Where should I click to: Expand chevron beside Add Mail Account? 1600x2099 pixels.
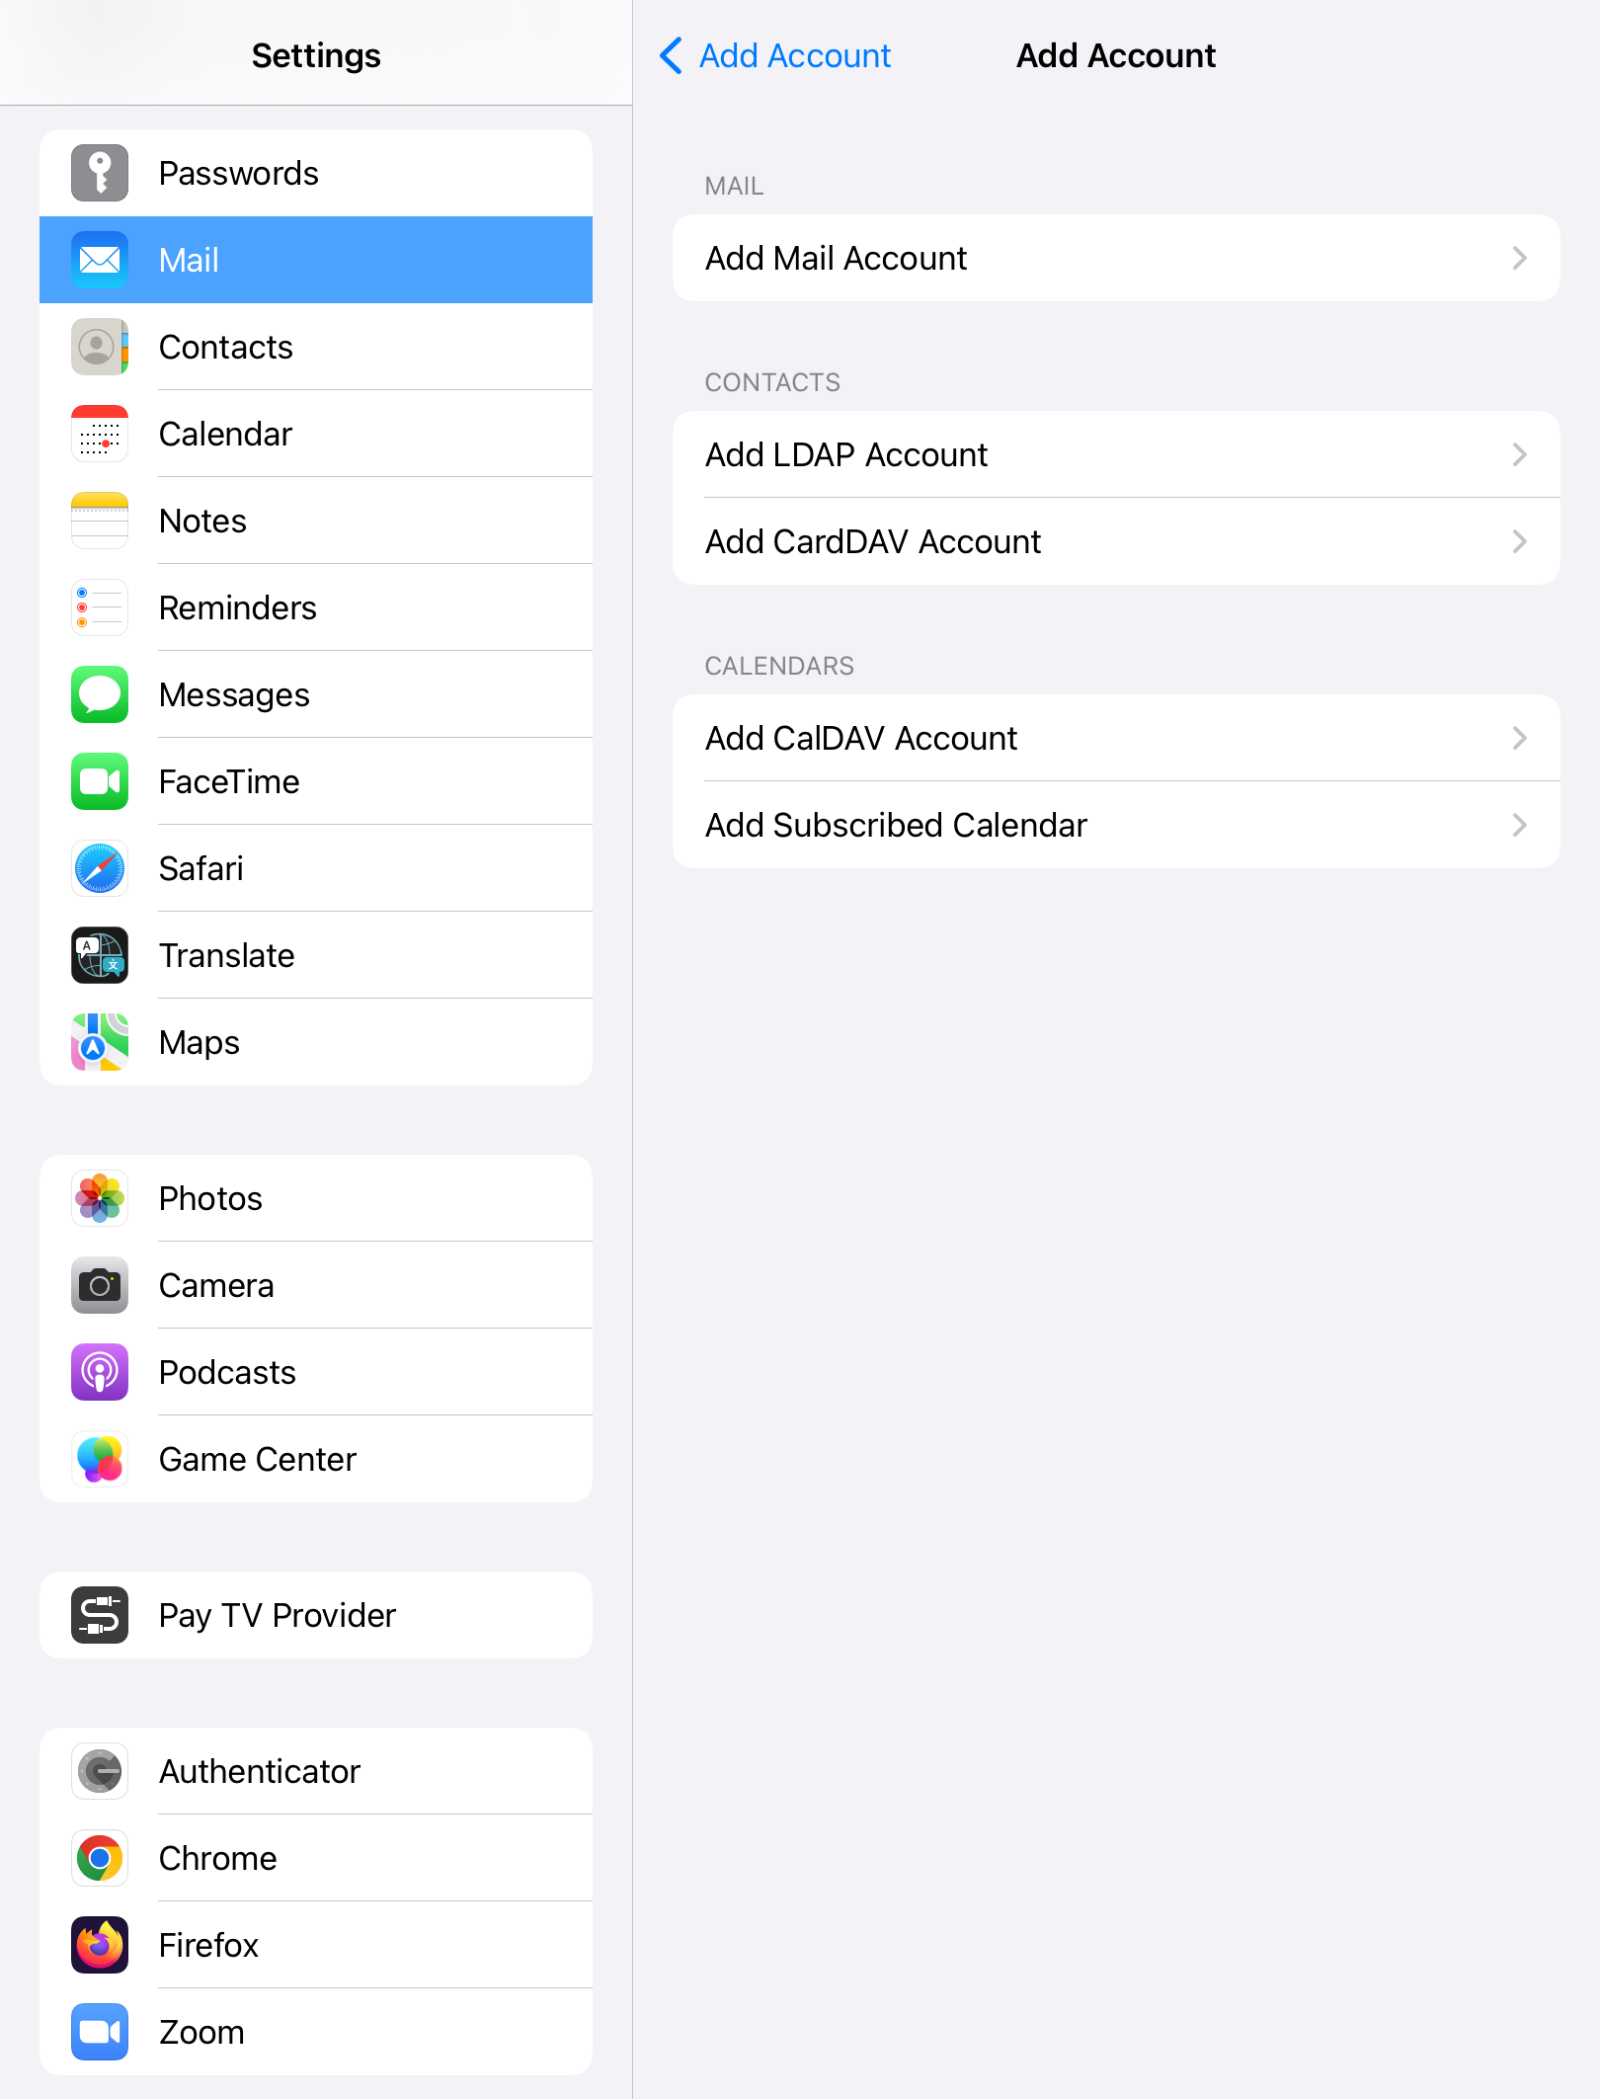pos(1519,258)
